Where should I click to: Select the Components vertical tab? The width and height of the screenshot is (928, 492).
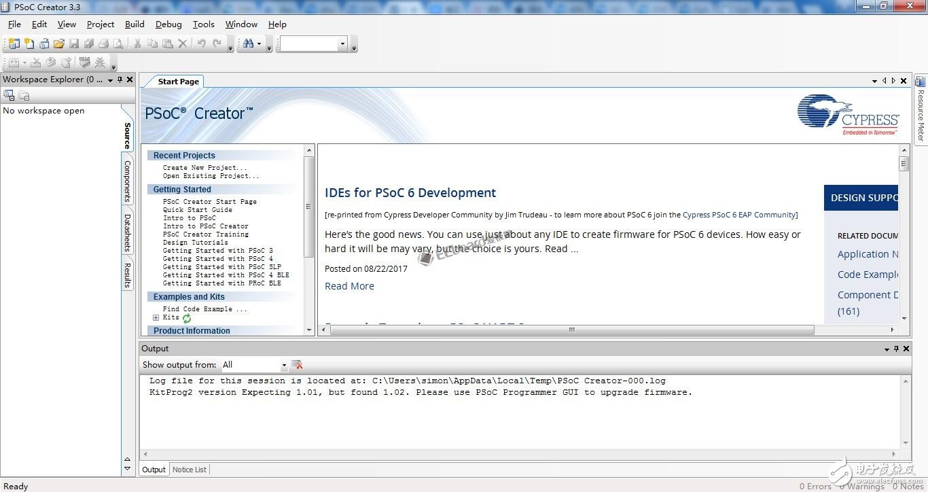127,181
